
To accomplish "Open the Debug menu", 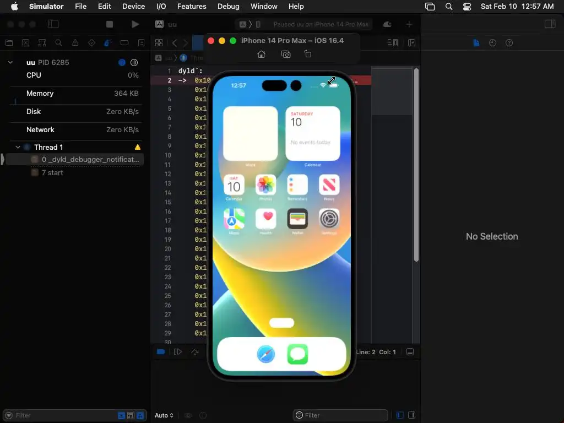I will point(229,6).
